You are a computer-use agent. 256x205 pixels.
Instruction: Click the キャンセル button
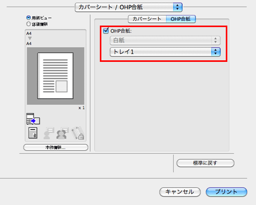180,192
